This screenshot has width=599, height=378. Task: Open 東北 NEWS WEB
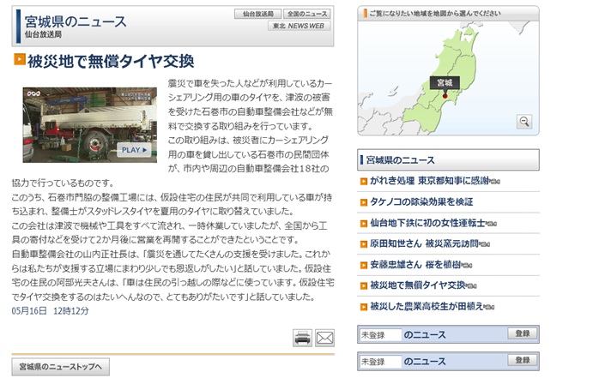(299, 26)
